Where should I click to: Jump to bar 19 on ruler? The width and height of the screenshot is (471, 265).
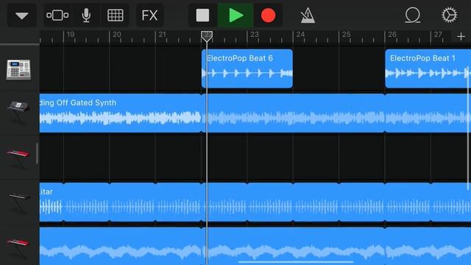[x=71, y=35]
